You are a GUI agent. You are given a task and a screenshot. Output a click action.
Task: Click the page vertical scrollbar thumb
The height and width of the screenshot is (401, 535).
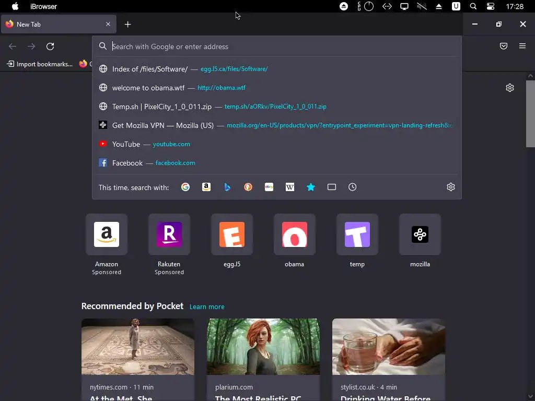[x=530, y=114]
